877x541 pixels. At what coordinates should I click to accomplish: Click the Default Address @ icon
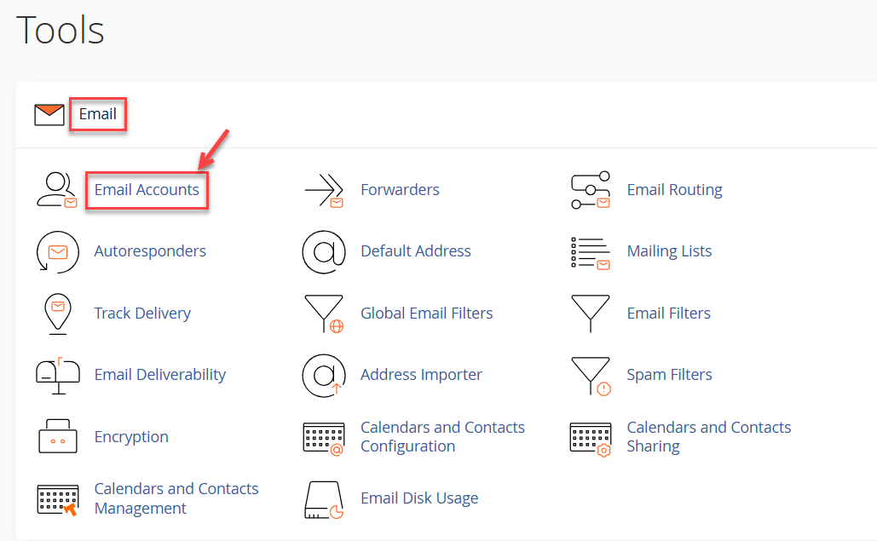[x=324, y=251]
